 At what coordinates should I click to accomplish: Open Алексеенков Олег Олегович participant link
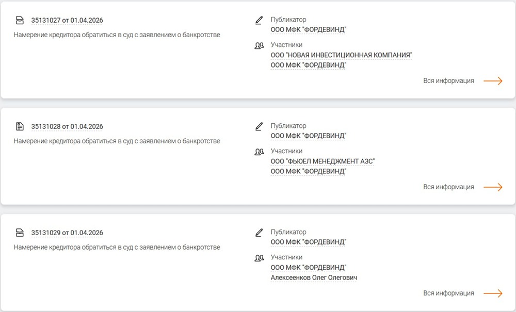pyautogui.click(x=314, y=277)
